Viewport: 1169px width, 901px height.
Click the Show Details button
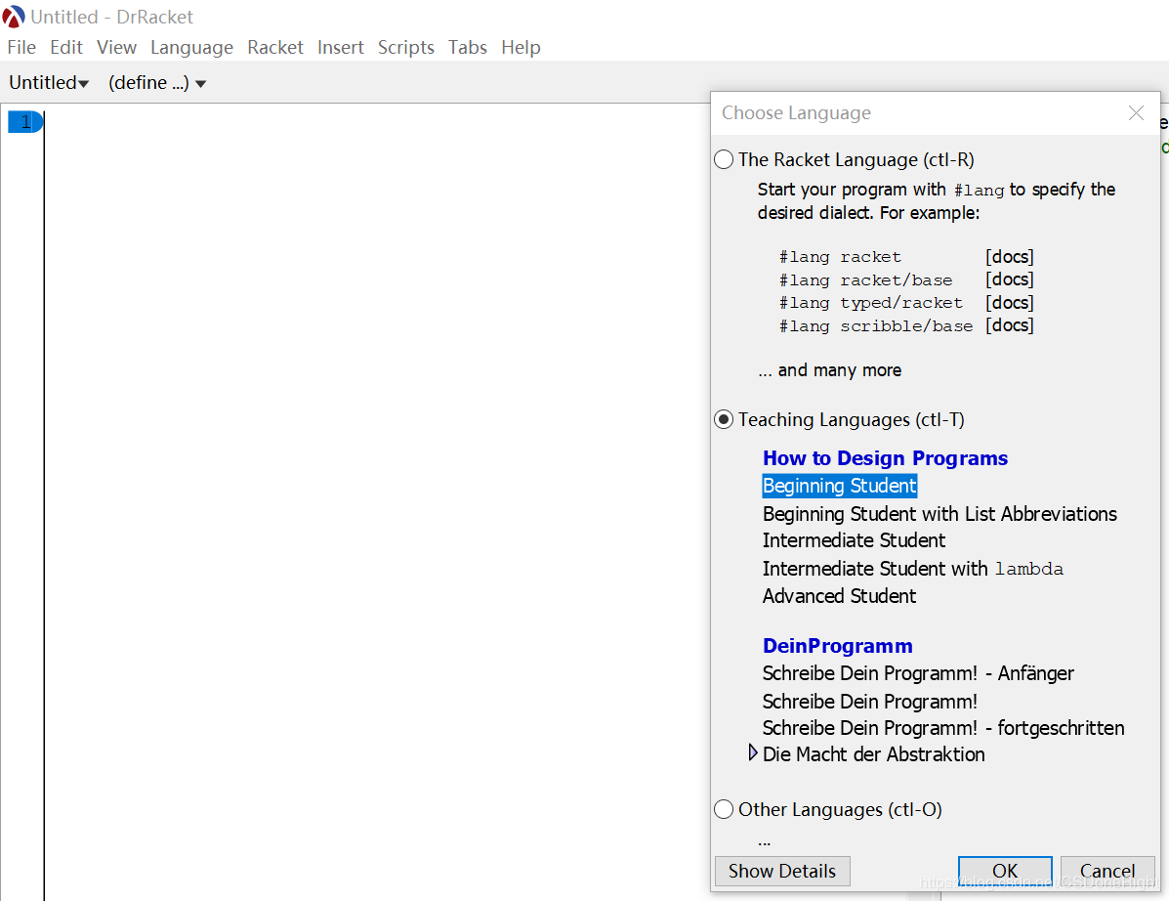pyautogui.click(x=782, y=871)
